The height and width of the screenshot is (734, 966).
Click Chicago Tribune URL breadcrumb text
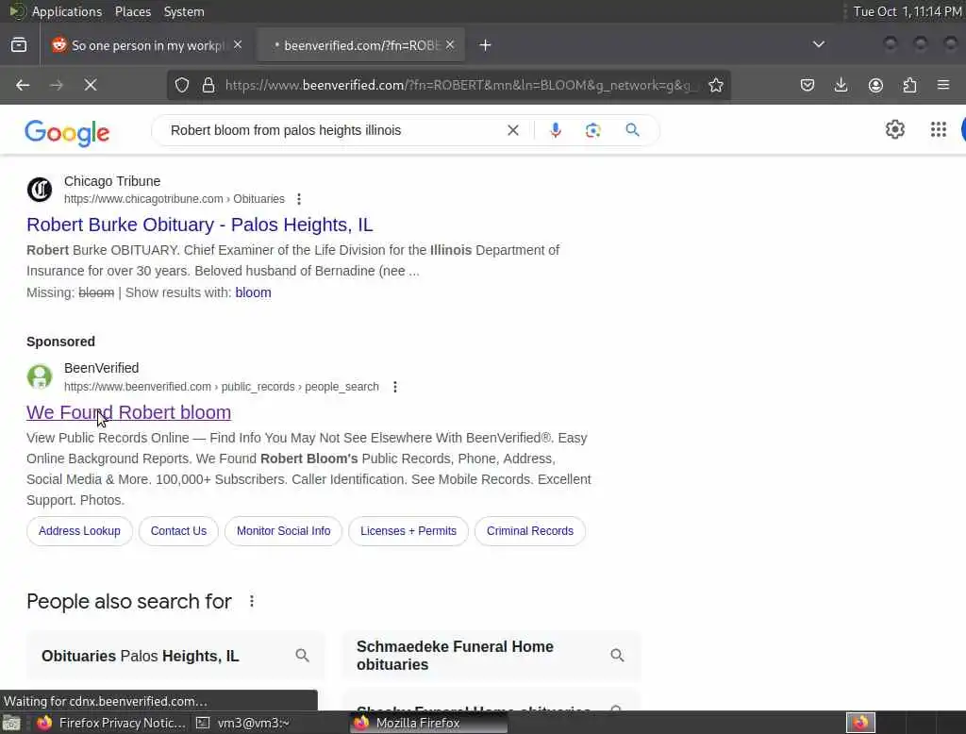tap(175, 199)
